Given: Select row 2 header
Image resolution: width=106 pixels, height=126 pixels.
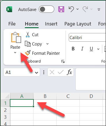Looking at the screenshot, I should 5,110.
